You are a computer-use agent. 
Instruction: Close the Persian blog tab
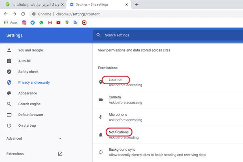pyautogui.click(x=62, y=4)
